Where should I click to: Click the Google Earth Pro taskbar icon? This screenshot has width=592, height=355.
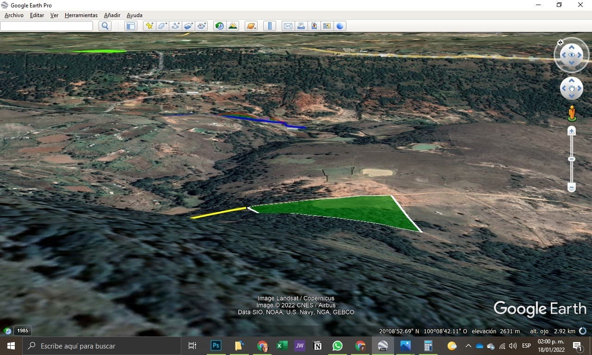click(383, 346)
